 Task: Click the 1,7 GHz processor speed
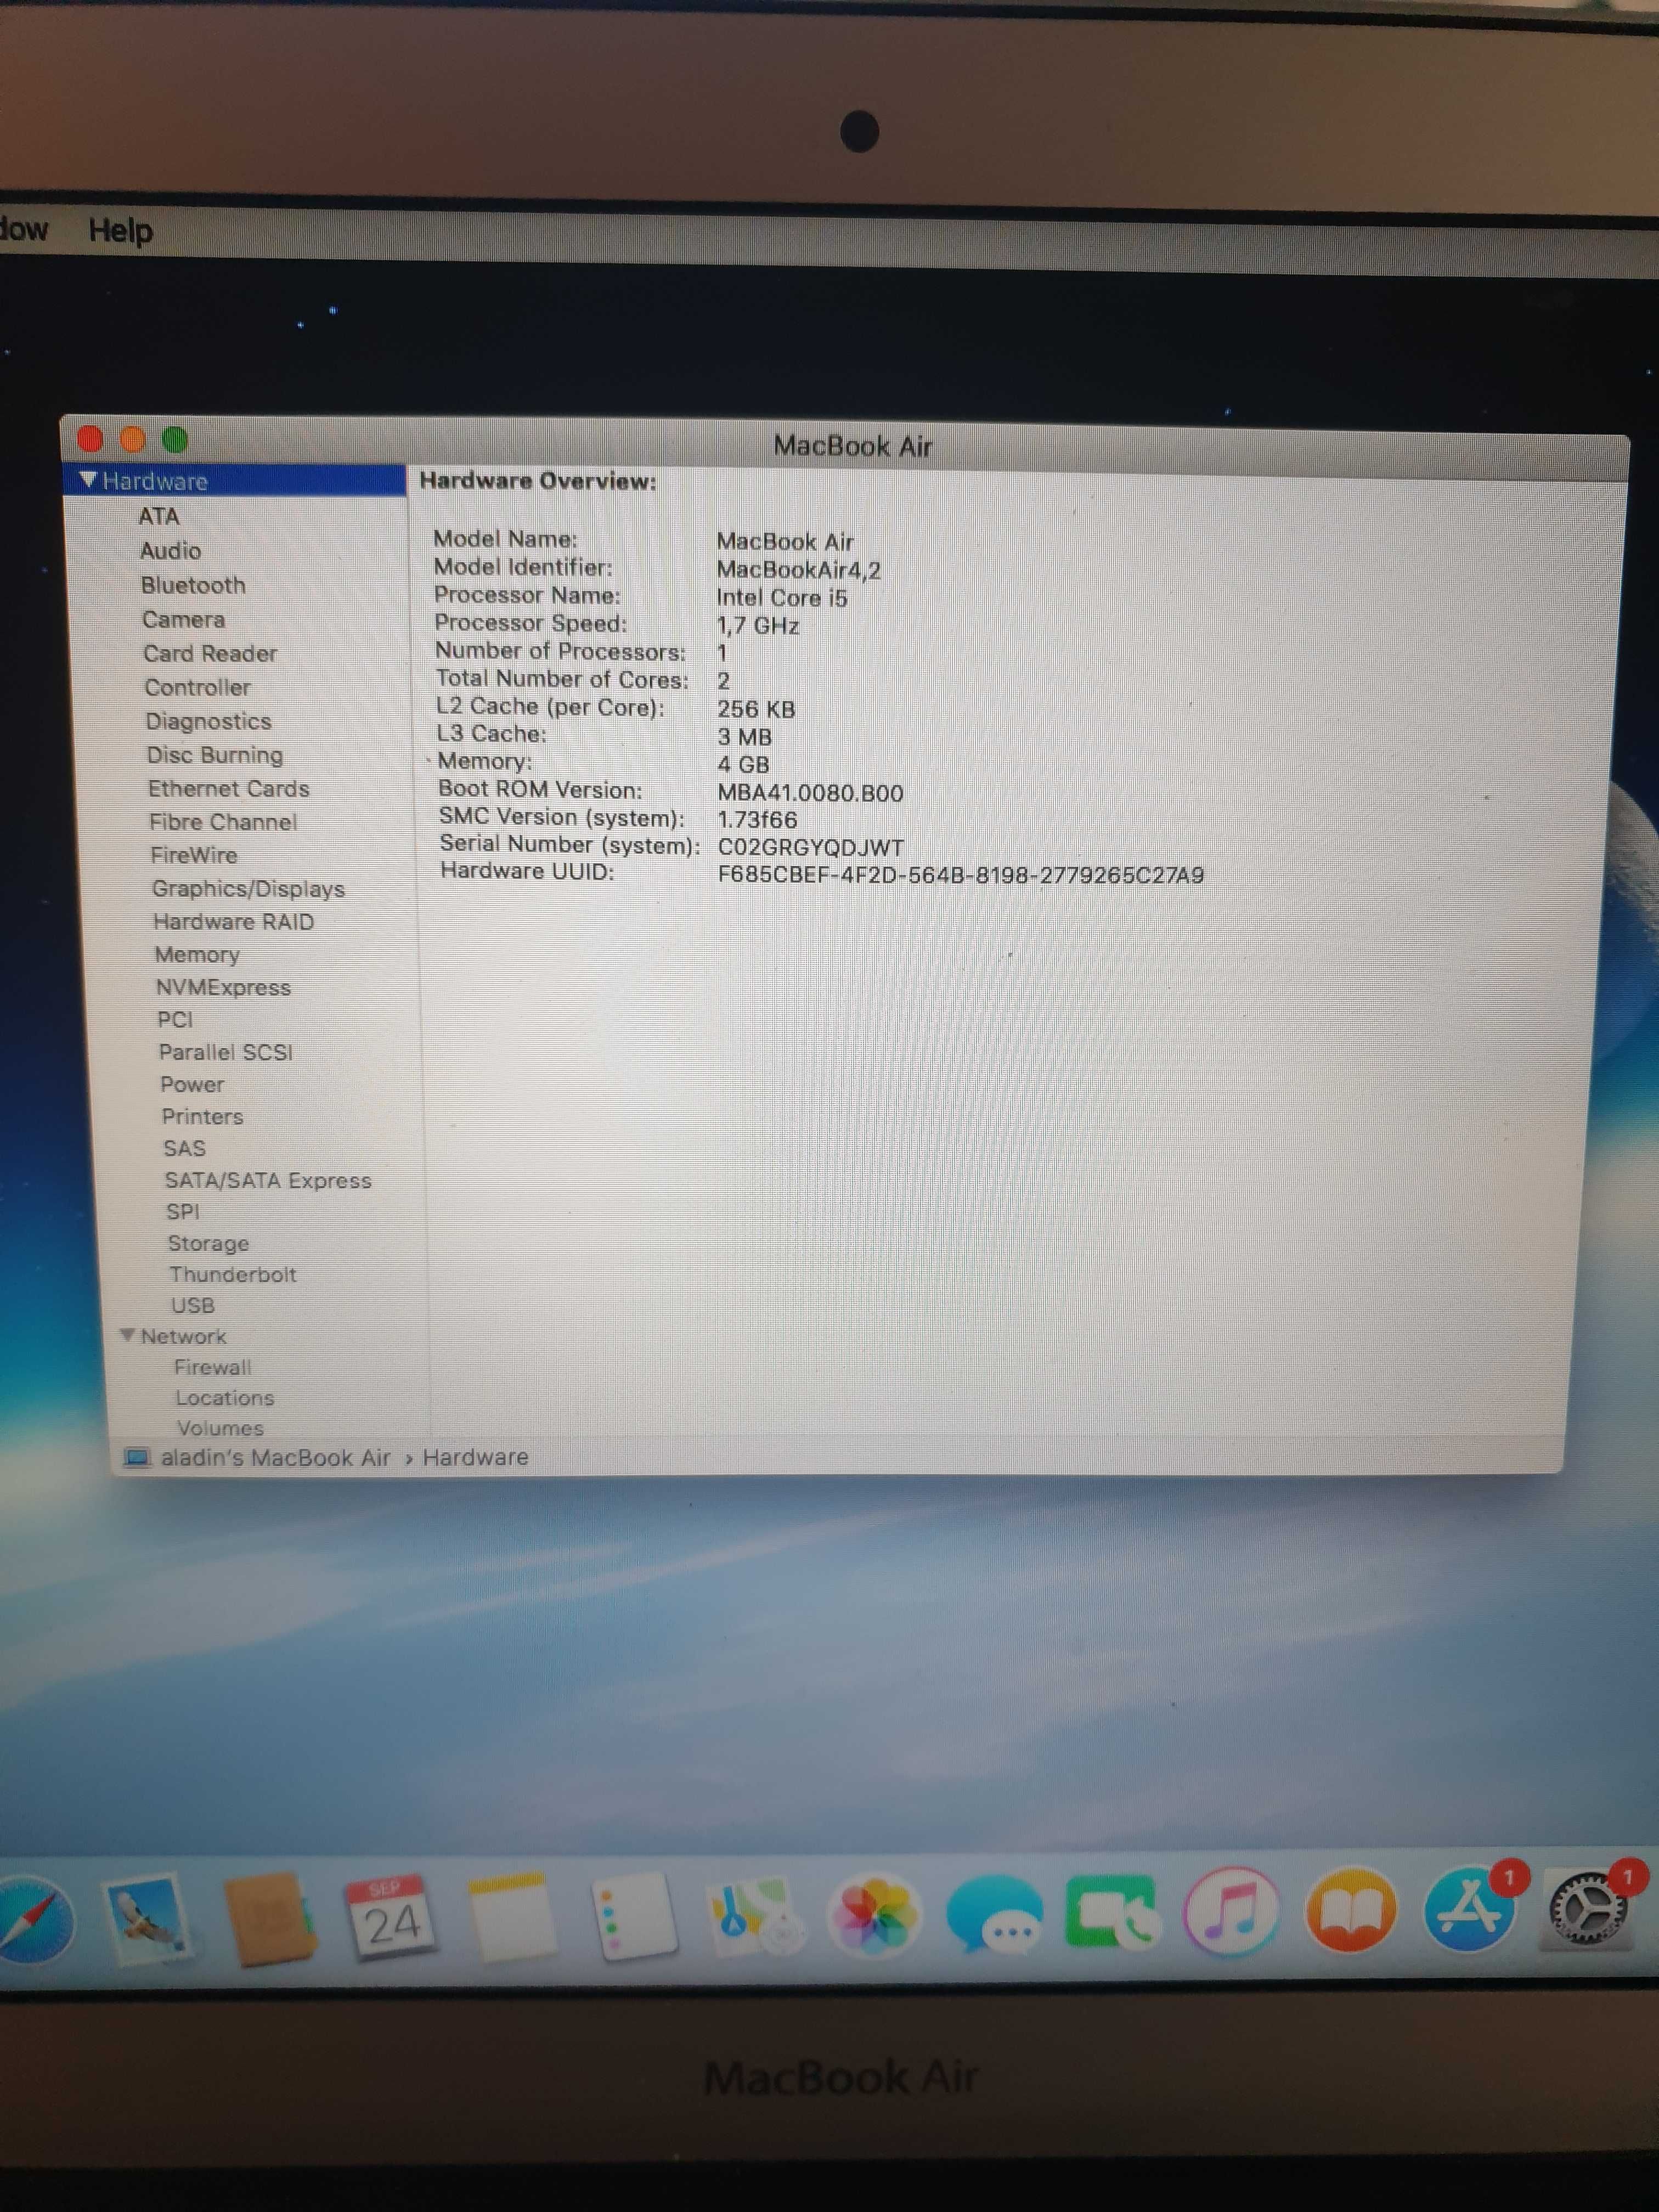click(x=758, y=626)
